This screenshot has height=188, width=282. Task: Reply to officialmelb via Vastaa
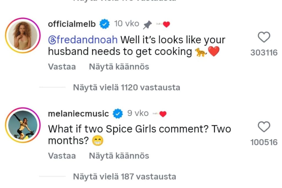62,66
